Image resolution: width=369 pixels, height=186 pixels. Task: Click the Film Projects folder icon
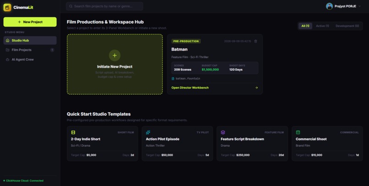coord(7,50)
